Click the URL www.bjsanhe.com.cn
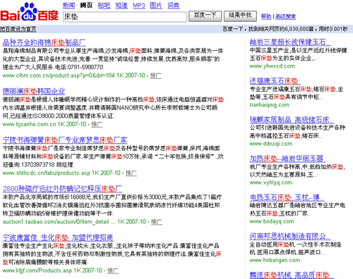This screenshot has width=353, height=279. (29, 124)
